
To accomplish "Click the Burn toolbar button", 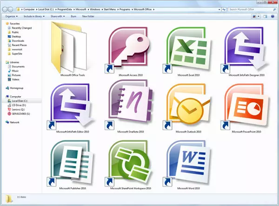I will click(73, 16).
